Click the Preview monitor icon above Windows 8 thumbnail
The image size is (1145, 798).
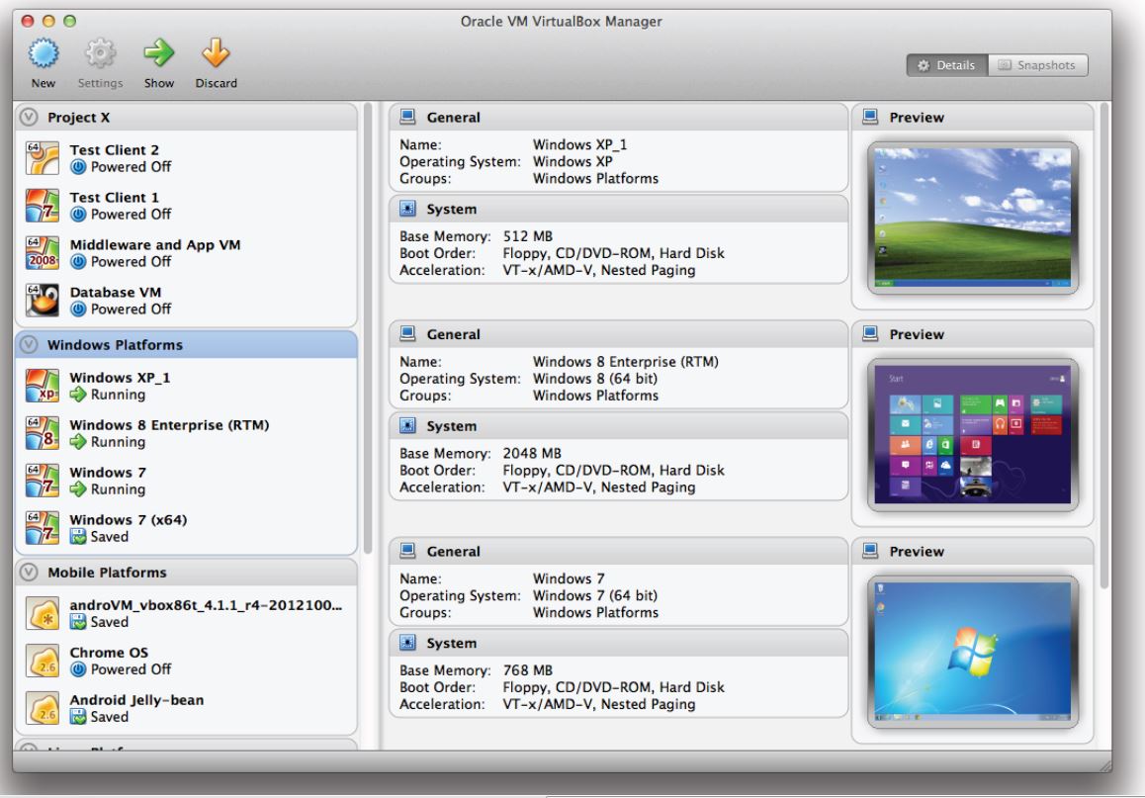pyautogui.click(x=870, y=333)
